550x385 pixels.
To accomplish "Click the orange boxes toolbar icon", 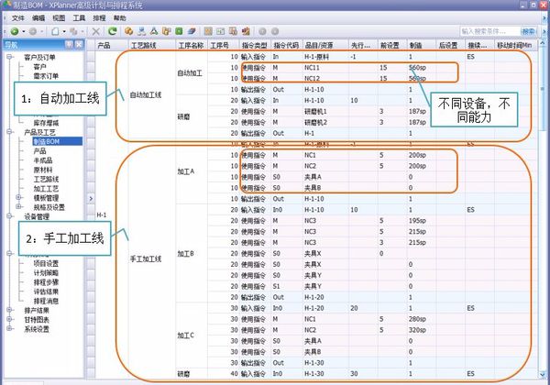I will click(128, 31).
